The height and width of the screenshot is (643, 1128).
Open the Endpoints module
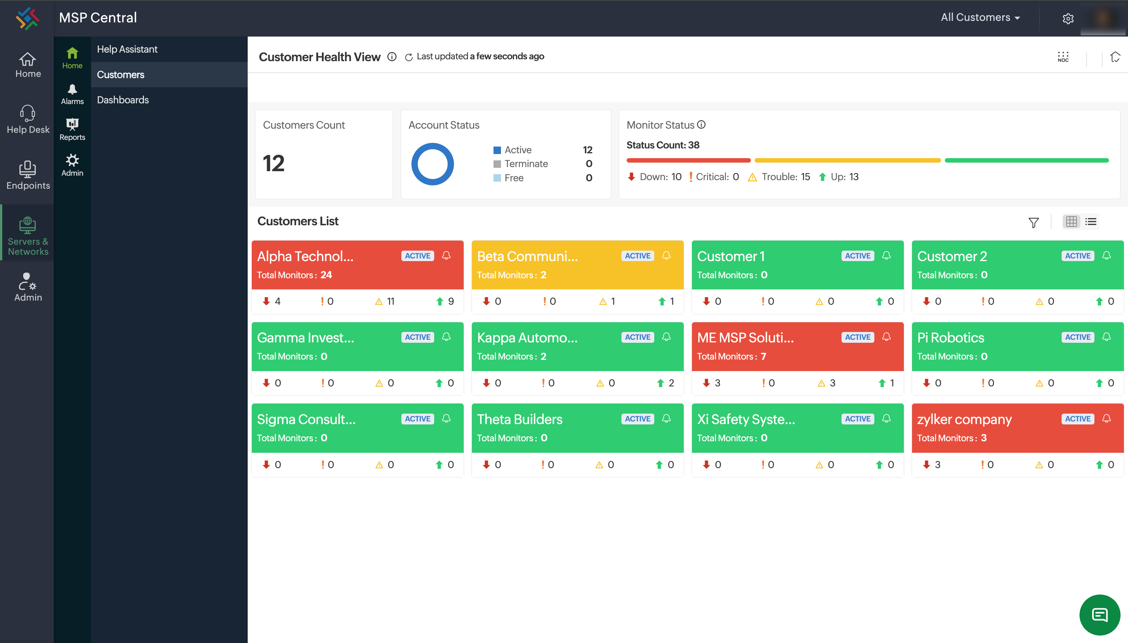(x=27, y=175)
